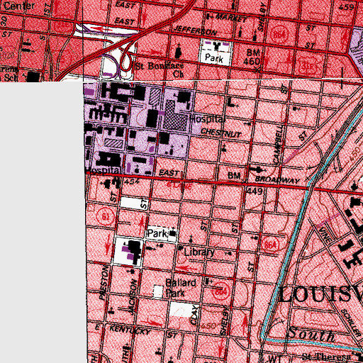Image resolution: width=363 pixels, height=363 pixels.
Task: Click the Park label beside BM 460
Action: click(214, 57)
